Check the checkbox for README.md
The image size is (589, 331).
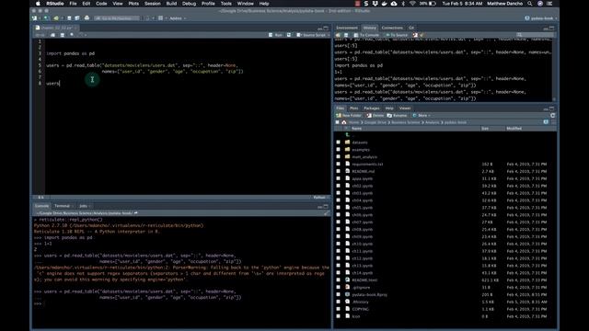pyautogui.click(x=338, y=172)
